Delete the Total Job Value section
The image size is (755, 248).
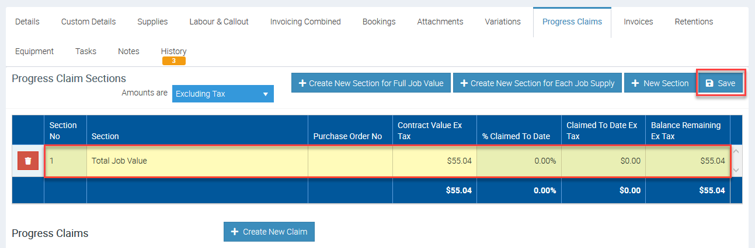27,161
